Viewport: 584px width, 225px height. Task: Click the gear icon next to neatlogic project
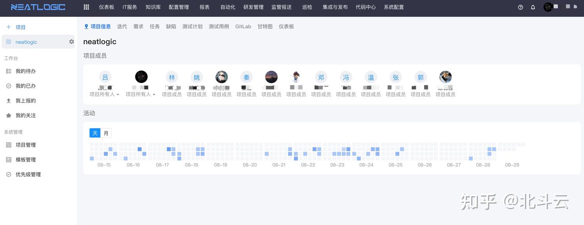click(x=71, y=42)
